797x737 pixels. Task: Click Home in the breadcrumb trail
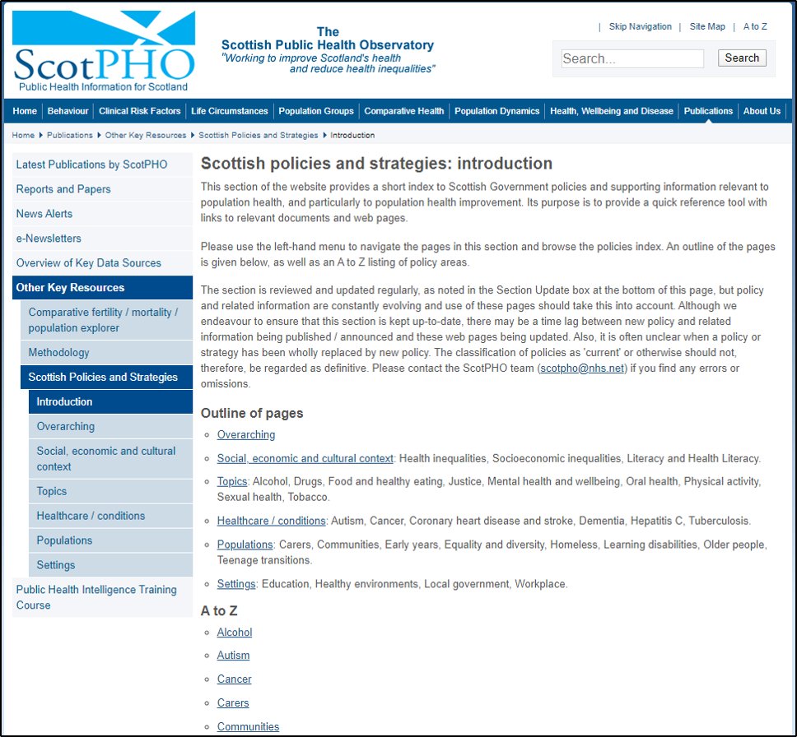point(23,135)
